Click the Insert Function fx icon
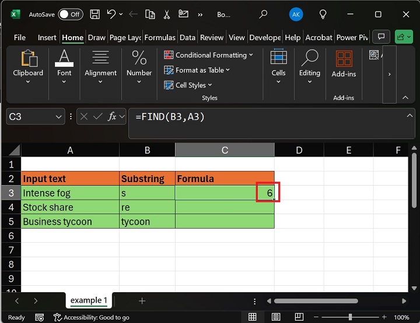 click(x=111, y=116)
